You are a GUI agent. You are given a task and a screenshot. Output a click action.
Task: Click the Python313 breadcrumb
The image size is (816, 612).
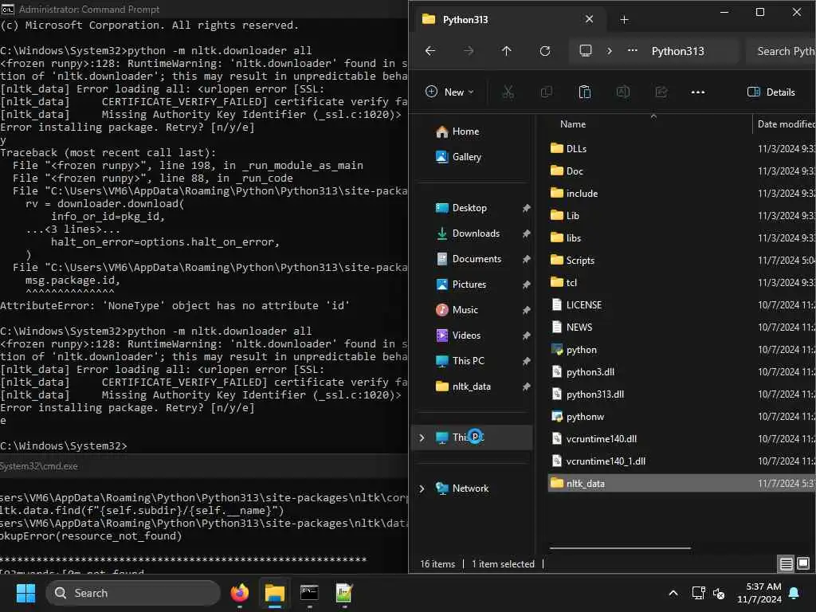677,51
